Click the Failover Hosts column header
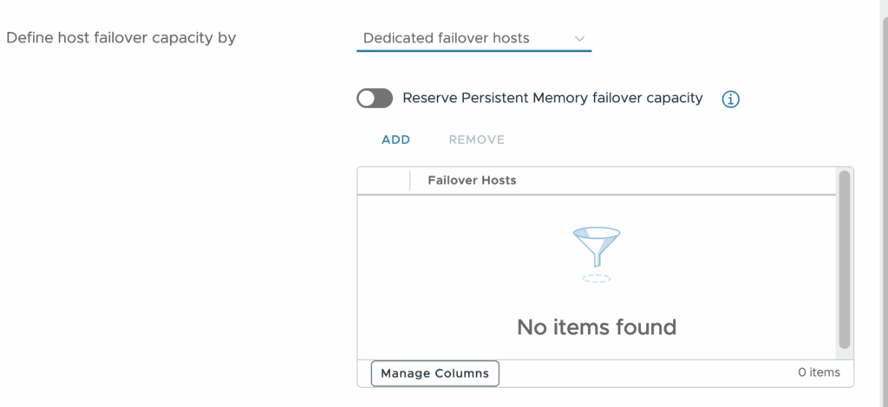Screen dimensions: 888x407 [472, 180]
